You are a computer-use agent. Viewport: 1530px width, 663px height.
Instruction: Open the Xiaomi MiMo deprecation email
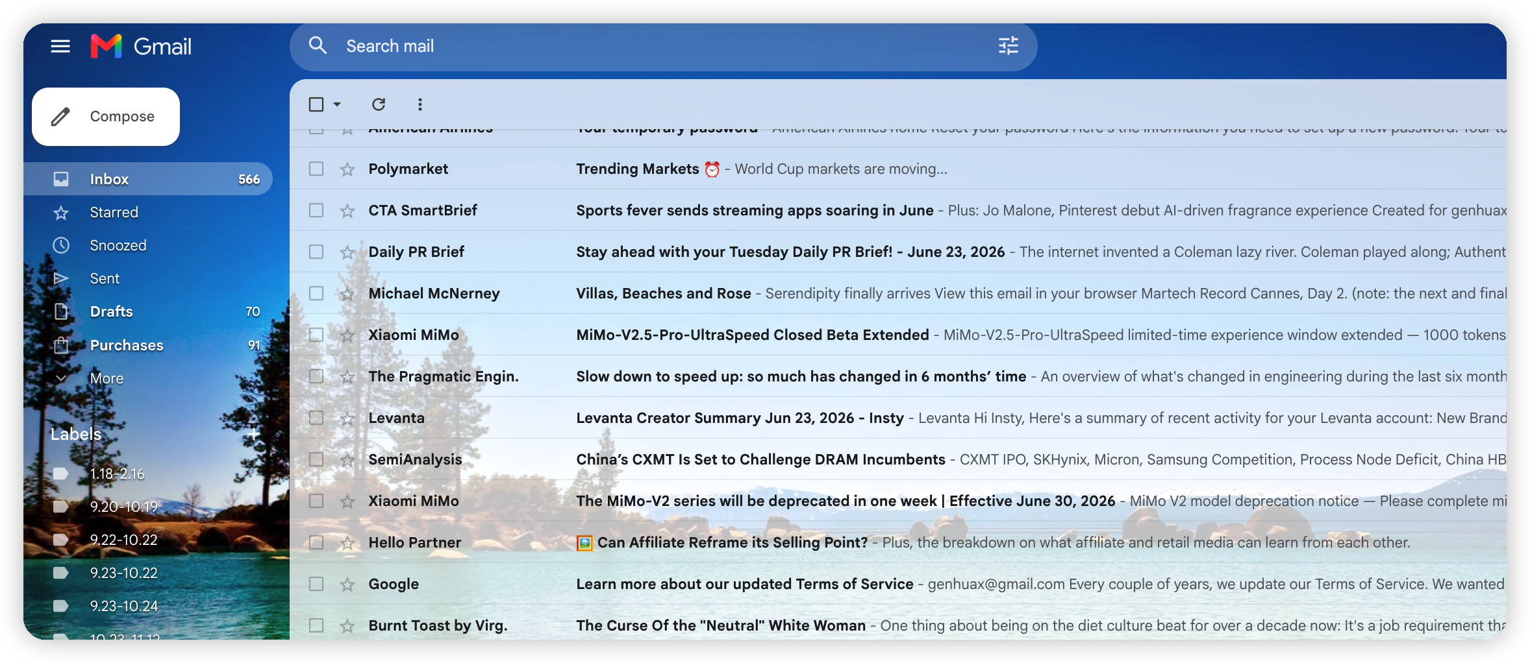pyautogui.click(x=898, y=501)
